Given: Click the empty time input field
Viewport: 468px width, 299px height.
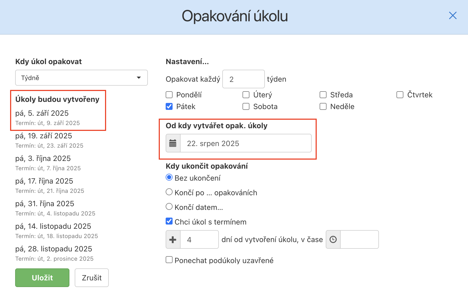Looking at the screenshot, I should 360,240.
